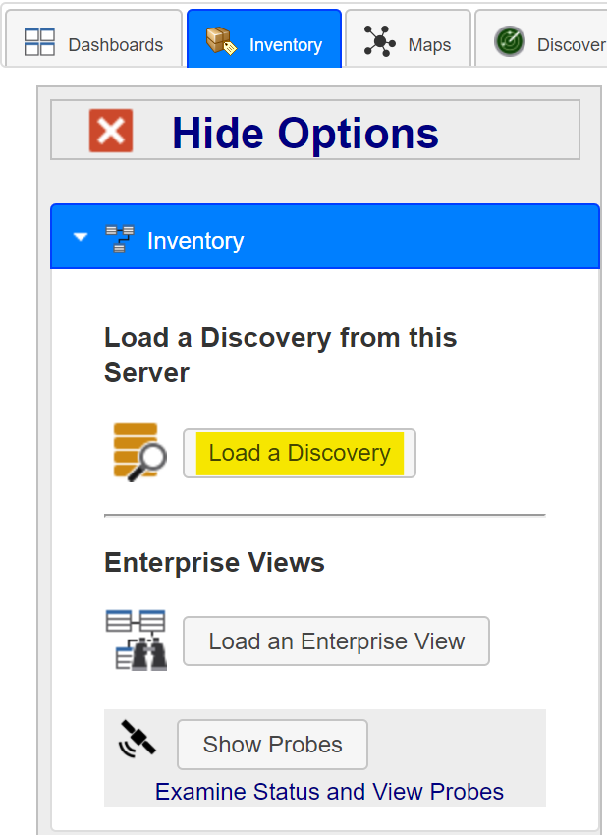Open the Discover tab
The width and height of the screenshot is (607, 835).
541,38
